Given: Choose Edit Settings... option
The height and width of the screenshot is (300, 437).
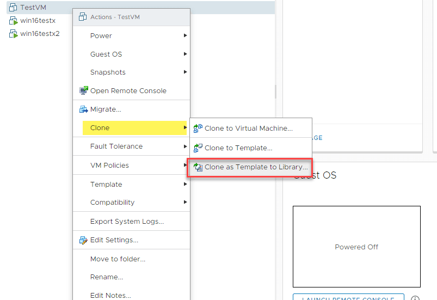Looking at the screenshot, I should point(132,240).
